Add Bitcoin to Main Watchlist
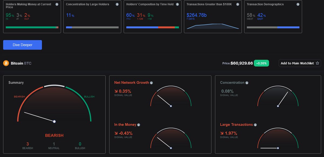The width and height of the screenshot is (324, 157). coord(300,63)
